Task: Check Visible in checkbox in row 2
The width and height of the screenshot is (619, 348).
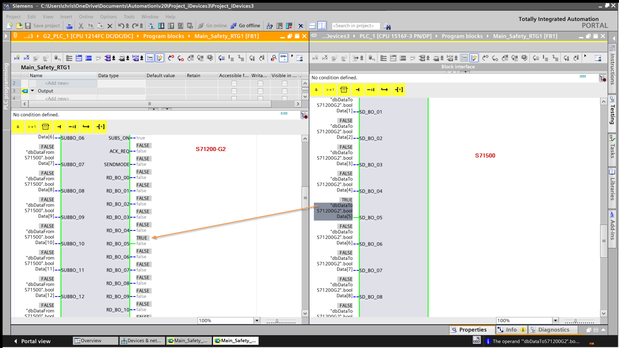Action: (x=285, y=83)
